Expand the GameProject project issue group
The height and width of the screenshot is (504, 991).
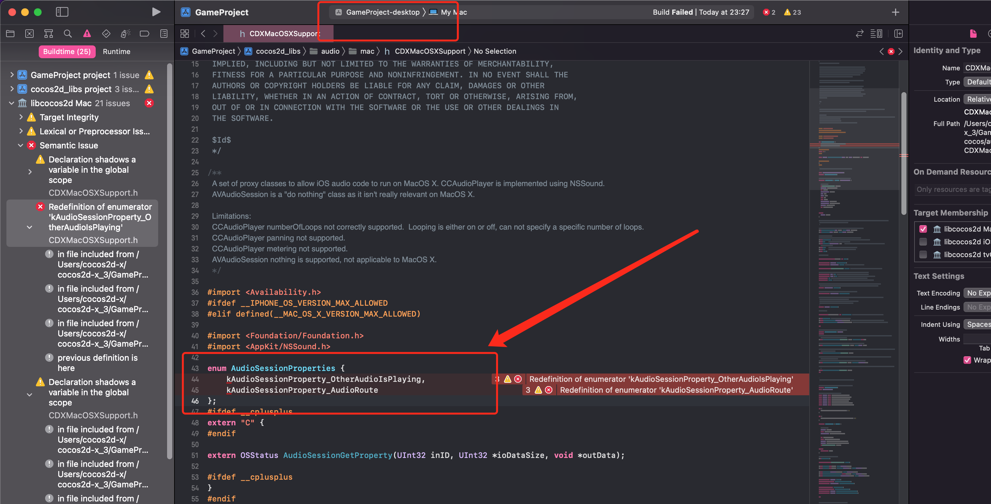12,75
